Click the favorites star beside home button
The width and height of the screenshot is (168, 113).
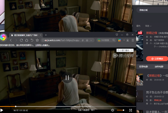click(37, 40)
